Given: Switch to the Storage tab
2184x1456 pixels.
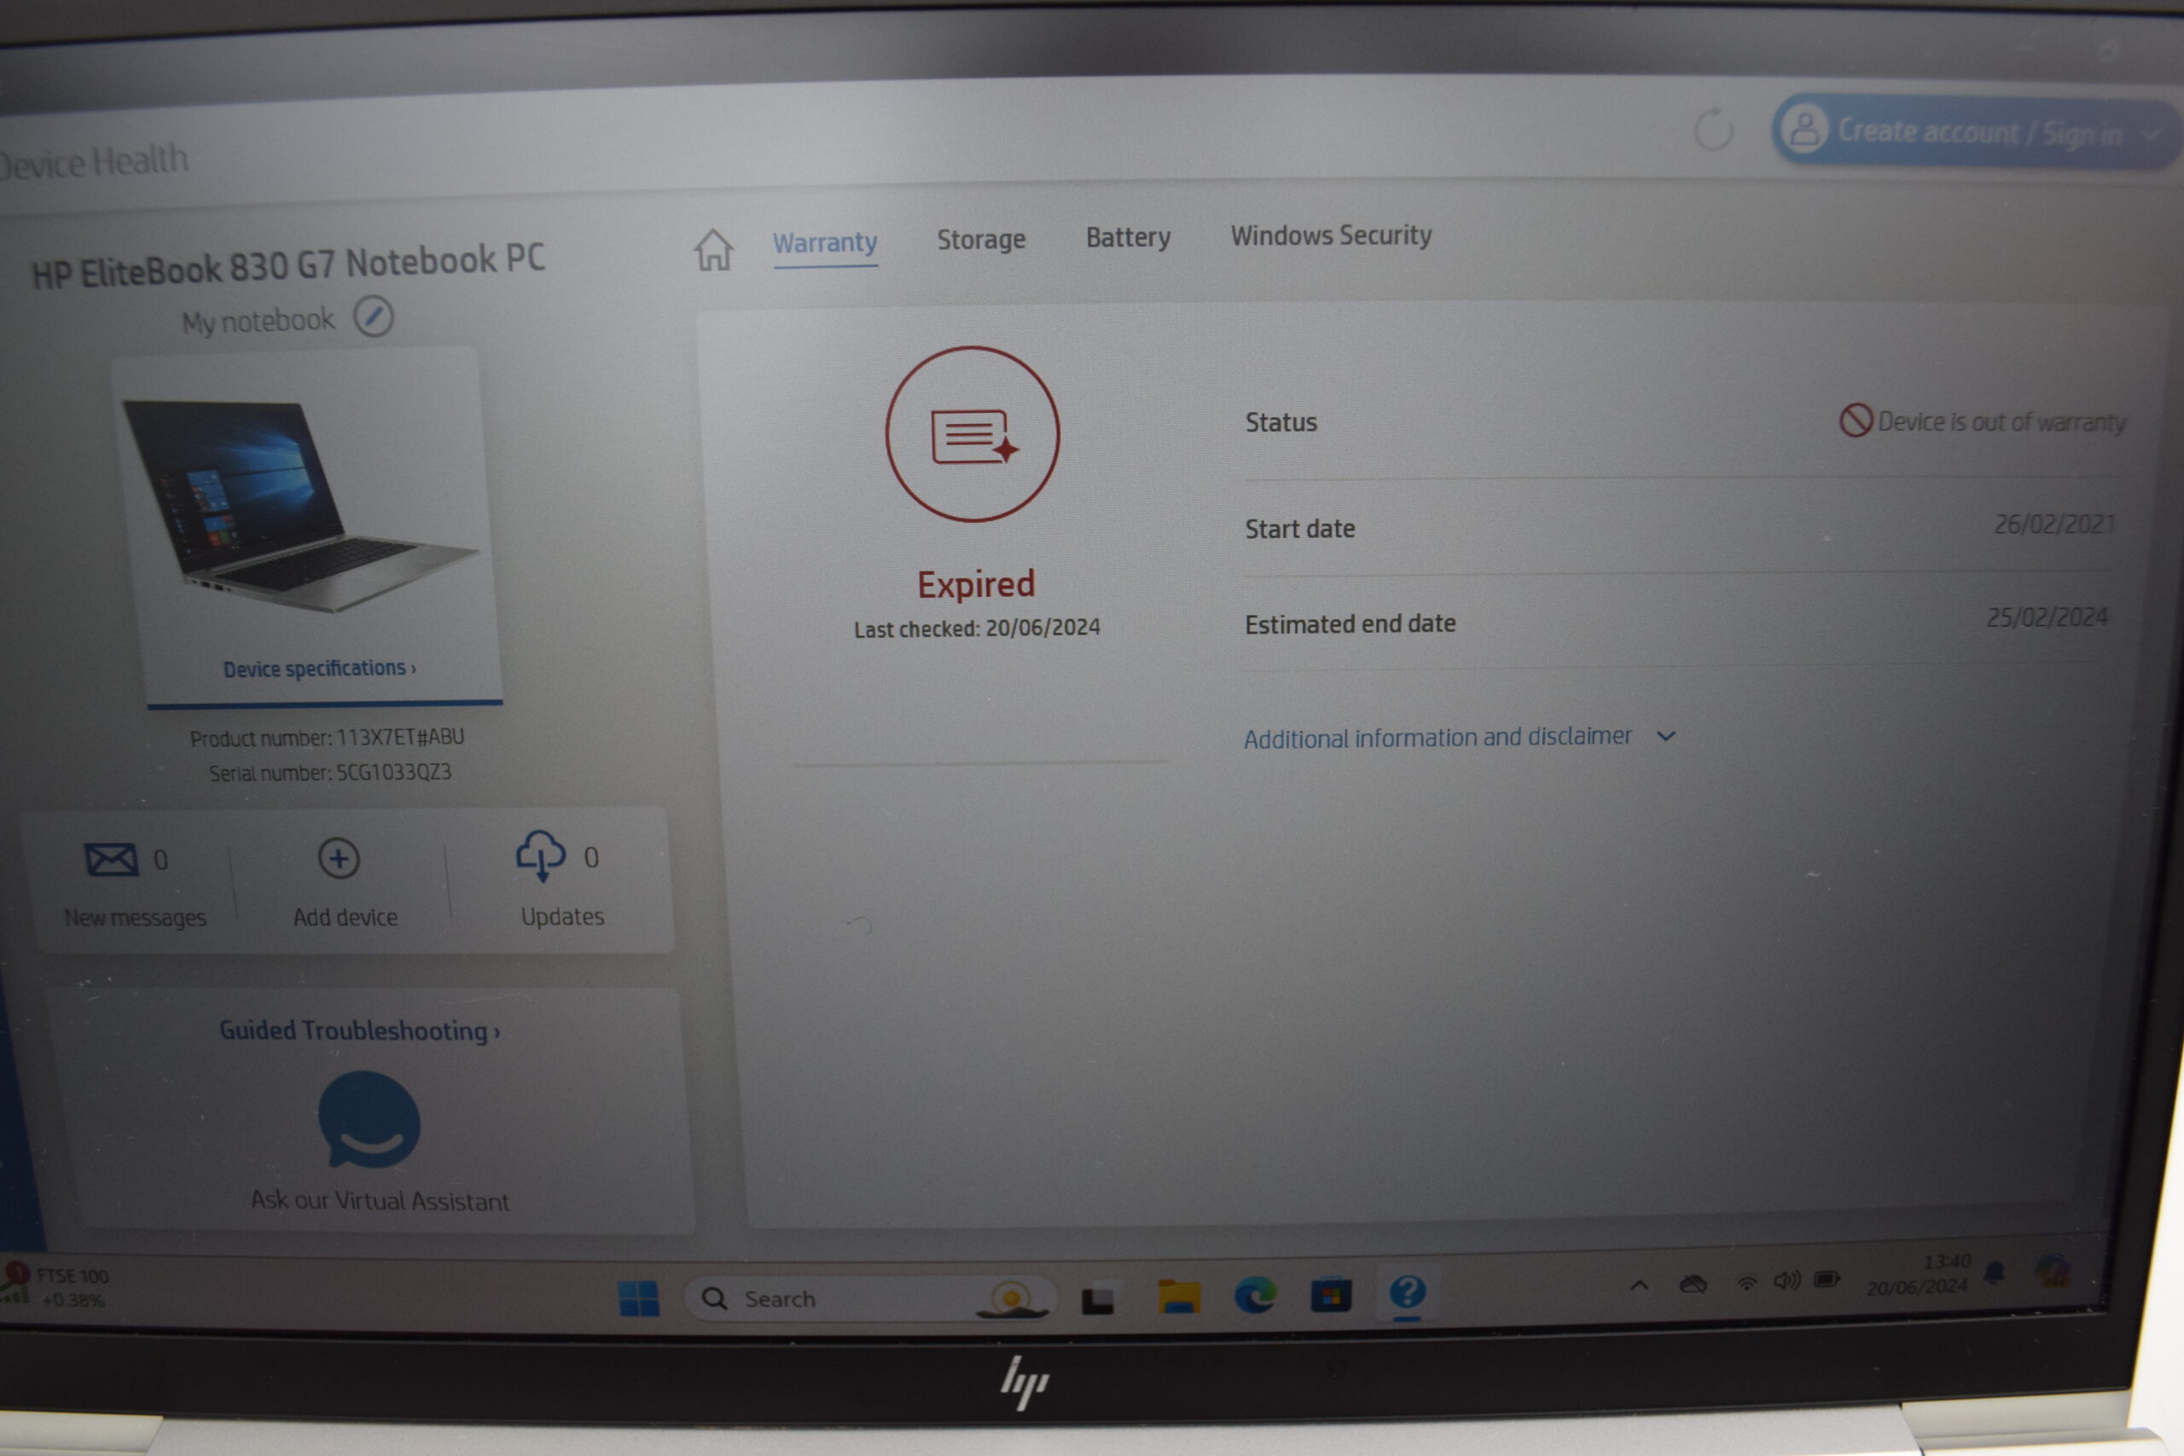Looking at the screenshot, I should coord(980,241).
